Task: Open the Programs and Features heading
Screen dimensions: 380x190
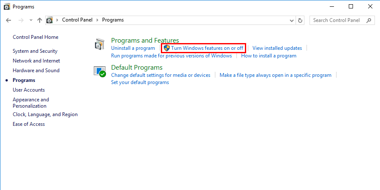Action: 145,40
